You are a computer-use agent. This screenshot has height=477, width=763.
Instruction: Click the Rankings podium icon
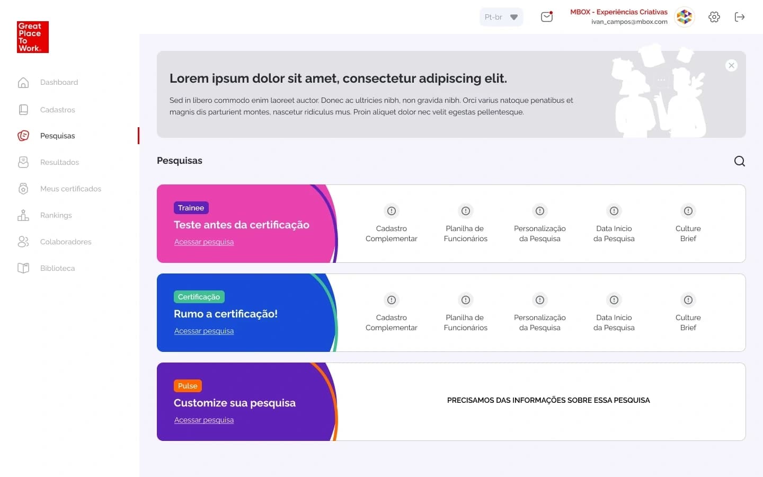pyautogui.click(x=23, y=215)
